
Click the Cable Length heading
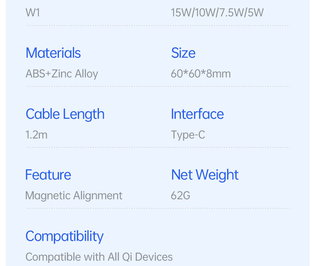click(x=65, y=114)
